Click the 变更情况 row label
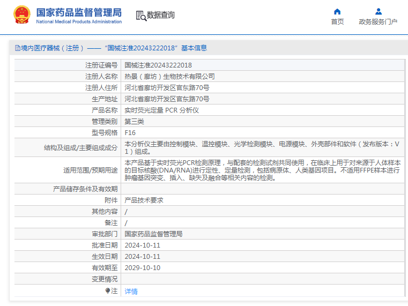408x306 pixels. [x=105, y=279]
